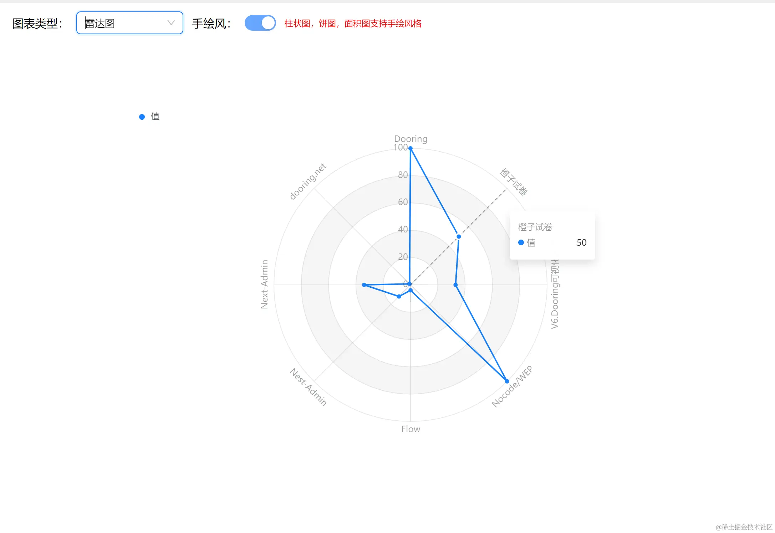Click the V6.Dooring可视化 data point
Viewport: 775px width, 533px height.
point(455,285)
